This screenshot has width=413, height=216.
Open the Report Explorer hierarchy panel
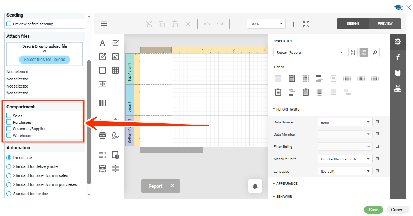(398, 88)
